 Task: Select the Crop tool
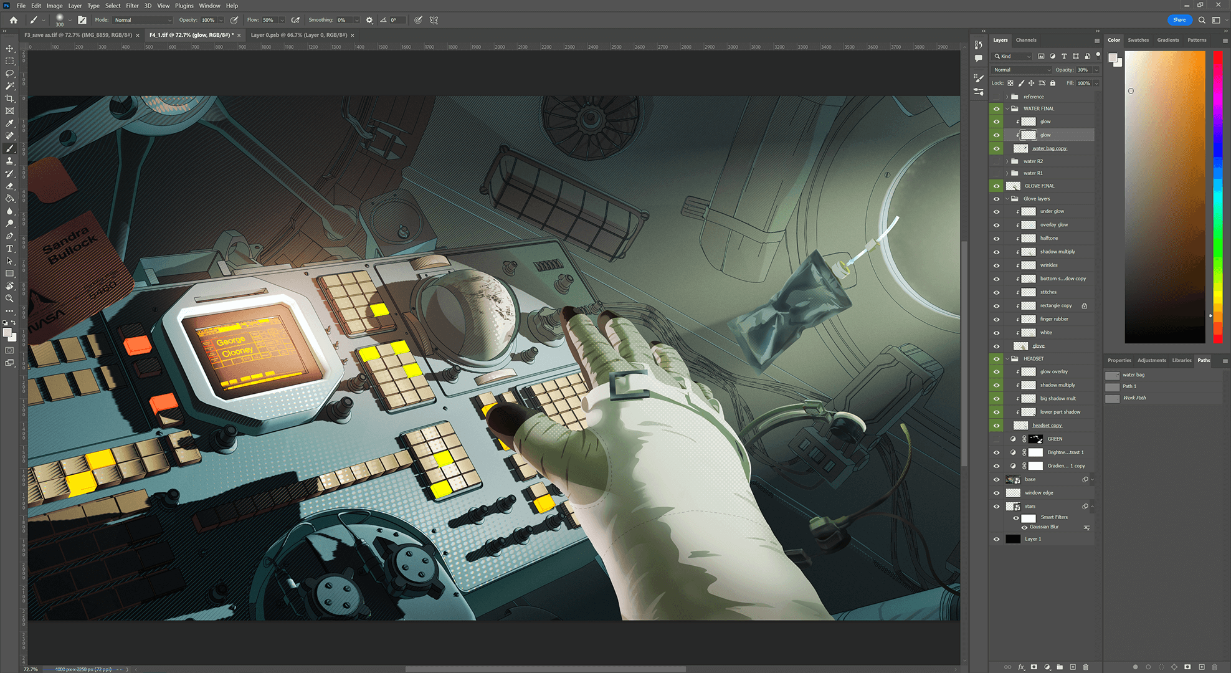9,98
